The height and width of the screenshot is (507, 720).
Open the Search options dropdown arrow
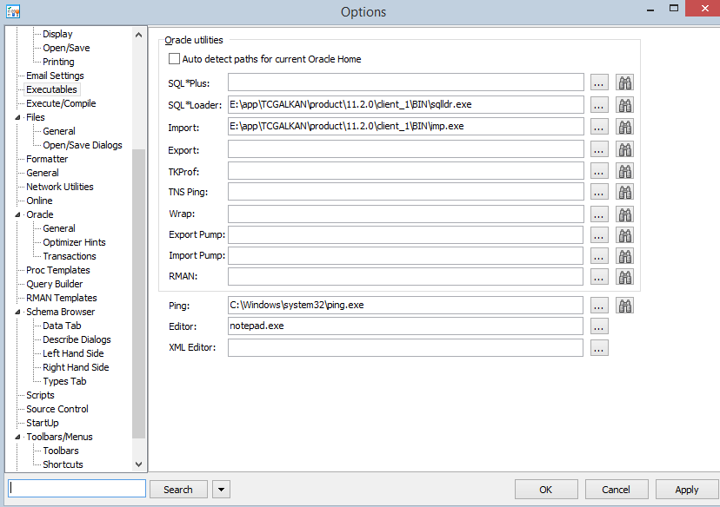click(222, 489)
